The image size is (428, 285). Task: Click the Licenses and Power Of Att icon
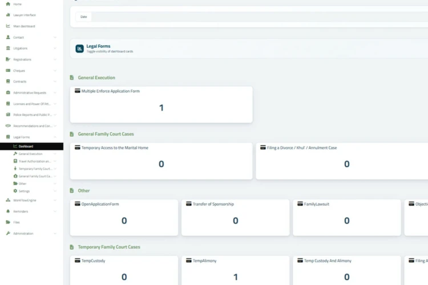(8, 104)
